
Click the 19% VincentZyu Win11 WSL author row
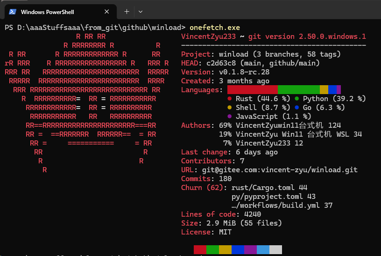[x=290, y=134]
